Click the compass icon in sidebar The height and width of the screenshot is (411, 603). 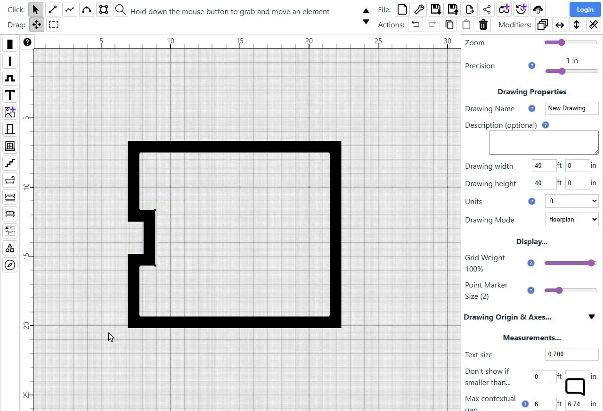tap(10, 265)
